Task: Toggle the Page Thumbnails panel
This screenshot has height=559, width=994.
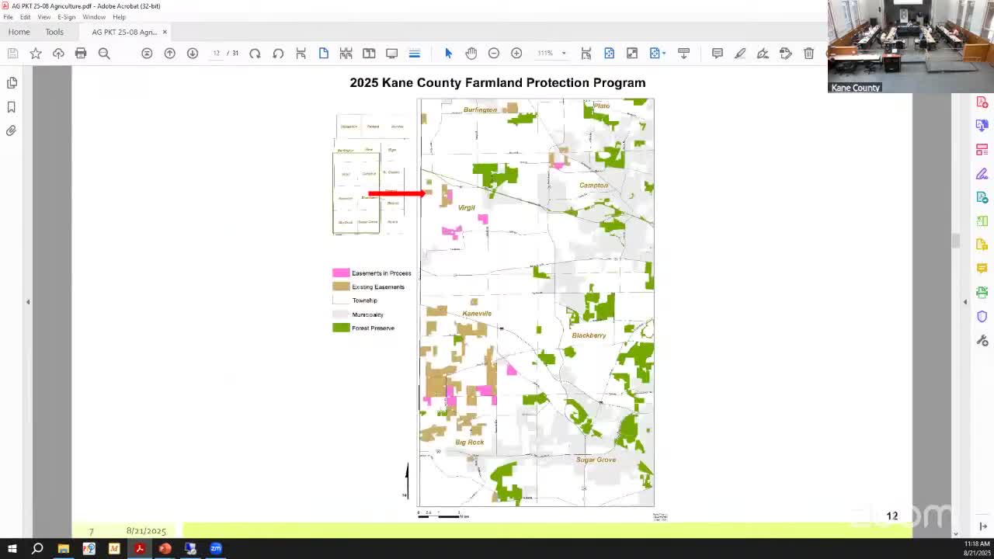Action: [x=11, y=82]
